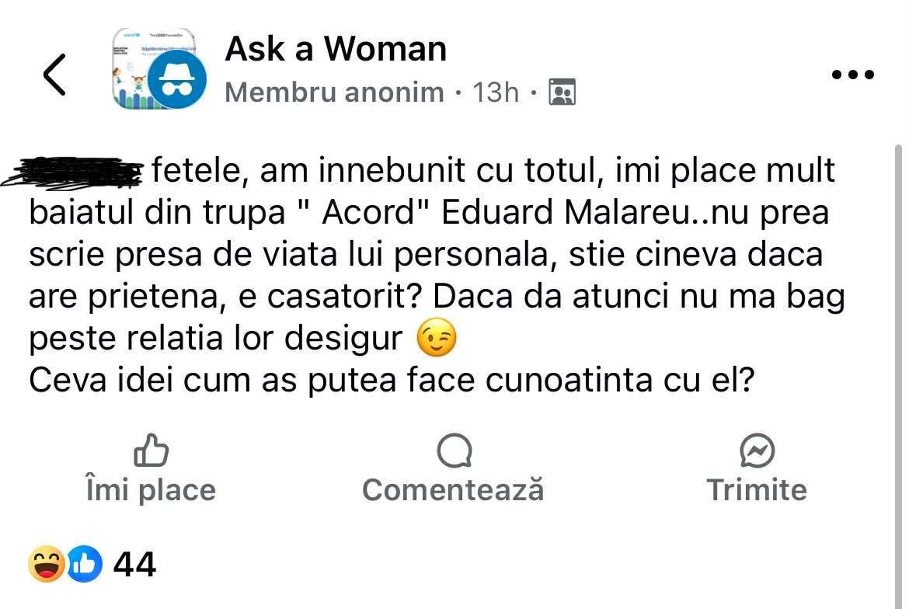Open the Ask a Woman group page

[336, 50]
